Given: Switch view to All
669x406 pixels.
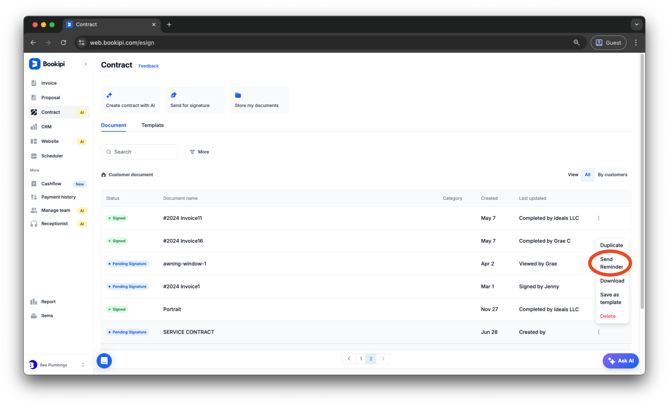Looking at the screenshot, I should (587, 175).
